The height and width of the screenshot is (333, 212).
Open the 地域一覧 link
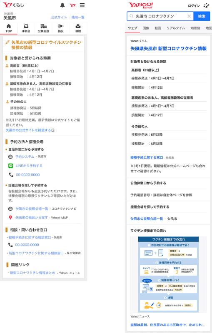click(78, 17)
